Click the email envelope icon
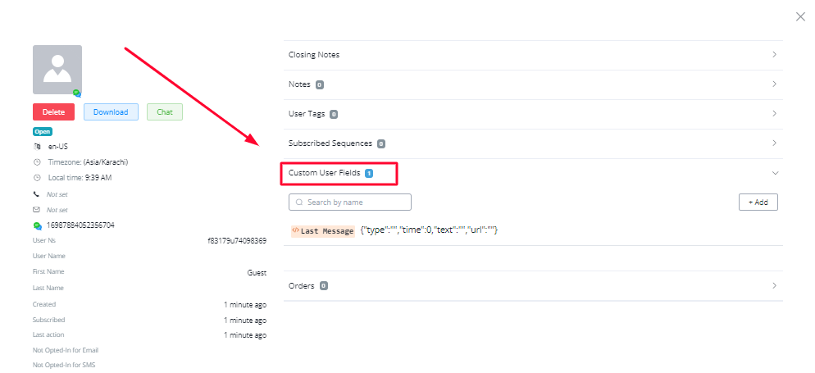Screen dimensions: 815x373 [x=37, y=210]
